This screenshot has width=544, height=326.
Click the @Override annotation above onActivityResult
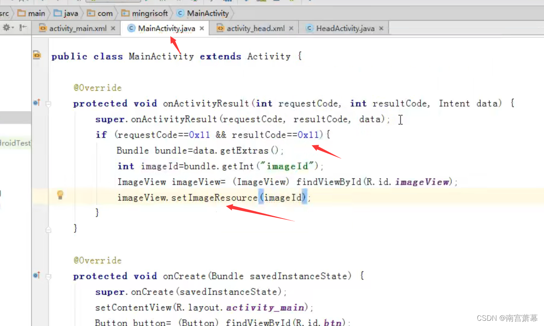(97, 88)
